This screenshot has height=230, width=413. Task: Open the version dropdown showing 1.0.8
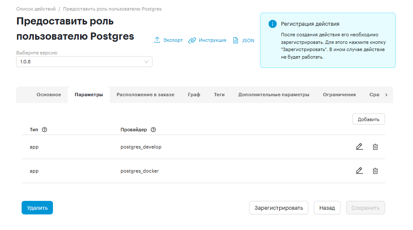(84, 62)
